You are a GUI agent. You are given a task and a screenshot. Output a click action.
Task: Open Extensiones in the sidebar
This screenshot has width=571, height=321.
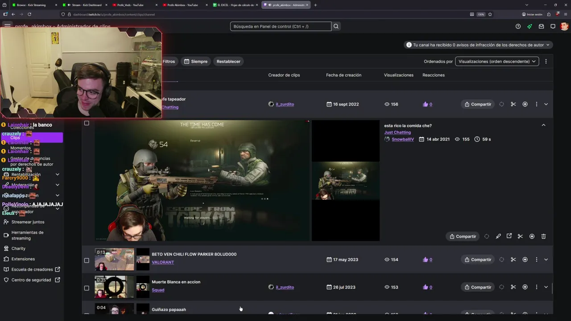[23, 259]
